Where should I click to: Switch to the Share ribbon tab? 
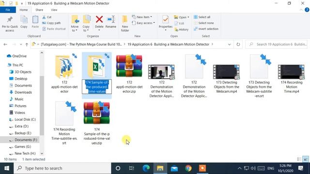pyautogui.click(x=39, y=10)
